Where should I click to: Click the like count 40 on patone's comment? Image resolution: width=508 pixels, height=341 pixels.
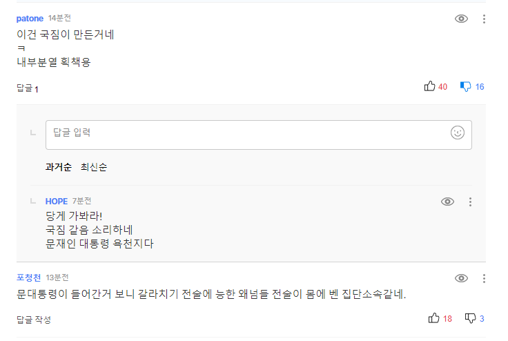pos(443,87)
